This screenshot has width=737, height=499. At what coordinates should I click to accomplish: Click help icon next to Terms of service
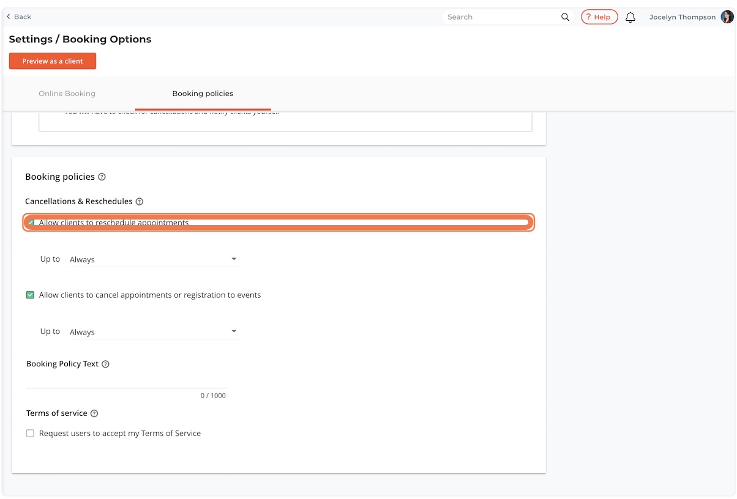pyautogui.click(x=94, y=413)
